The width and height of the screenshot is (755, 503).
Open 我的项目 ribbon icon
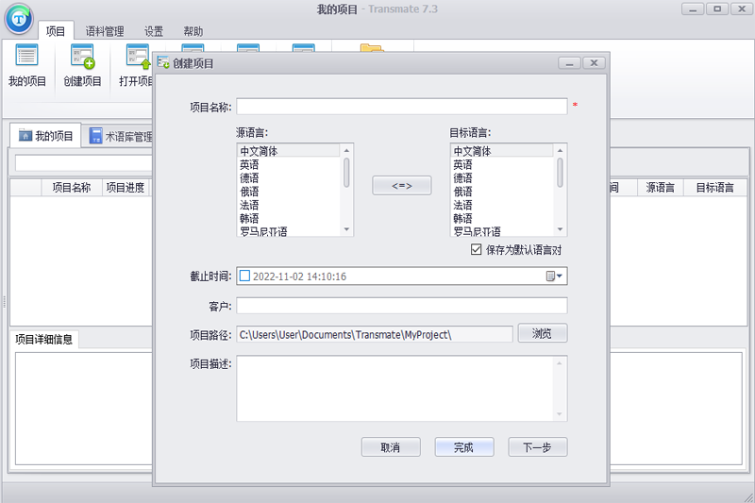tap(27, 65)
